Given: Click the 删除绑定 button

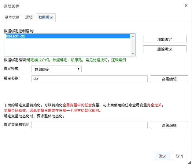Looking at the screenshot, I should [x=164, y=49].
